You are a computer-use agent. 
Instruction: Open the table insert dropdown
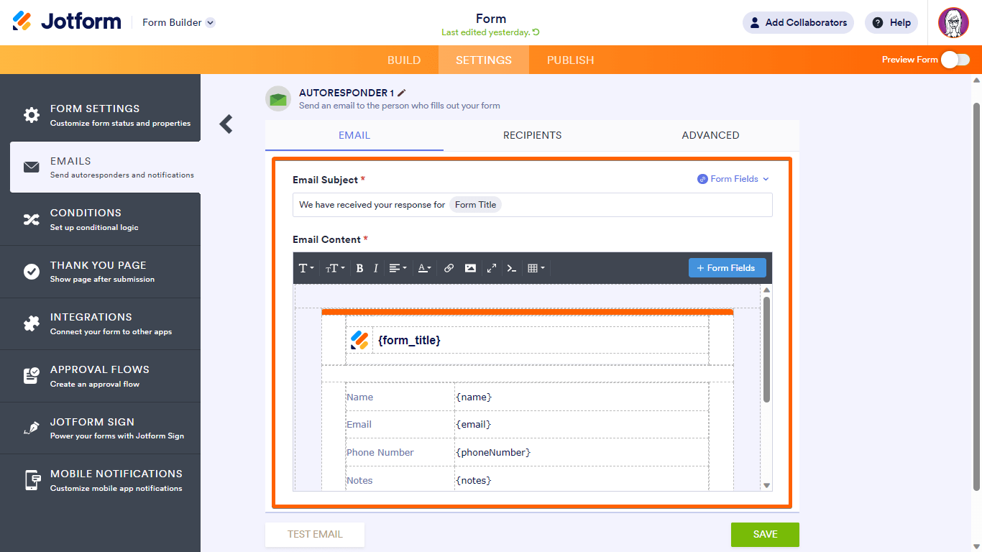pyautogui.click(x=536, y=268)
